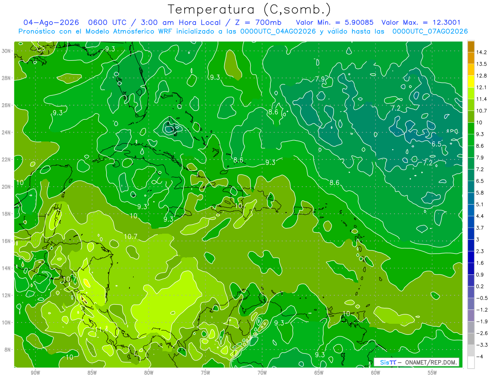Click the 65W longitude axis label
Image resolution: width=490 pixels, height=378 pixels.
(x=319, y=372)
